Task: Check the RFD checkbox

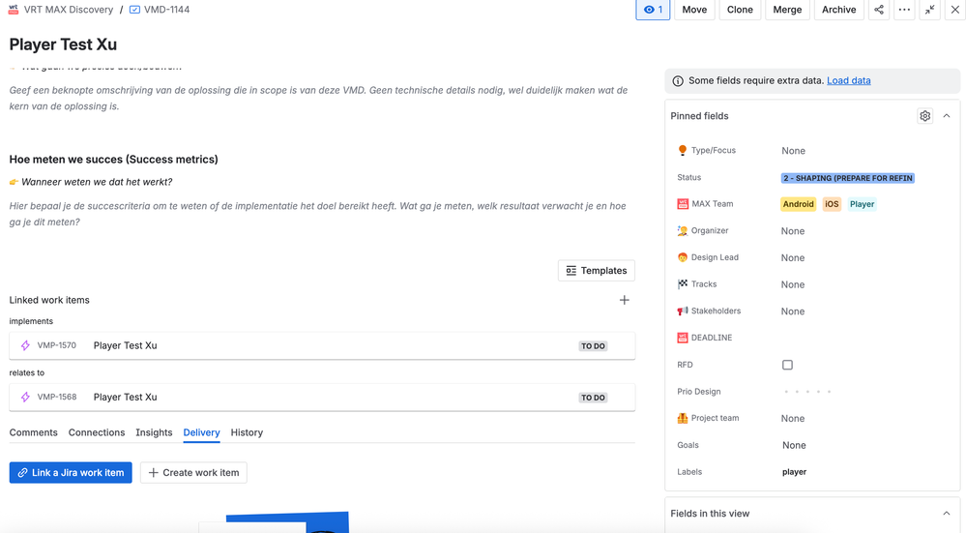Action: [787, 365]
